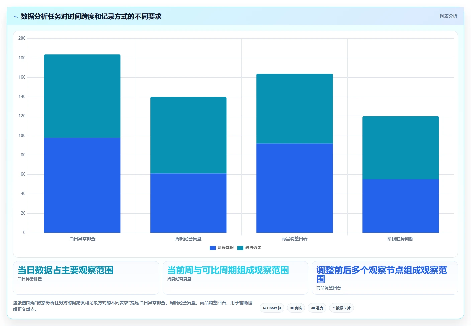Click the chart title 数据分析任务对时间跨度和记录方式的不同要求
Screen dimensions: 471x326
tap(91, 16)
